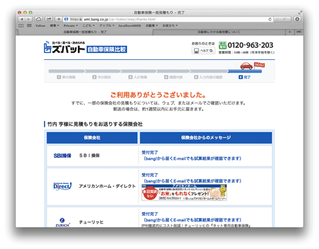Click the アメリカンホーム・ダイレクト company name

point(107,186)
